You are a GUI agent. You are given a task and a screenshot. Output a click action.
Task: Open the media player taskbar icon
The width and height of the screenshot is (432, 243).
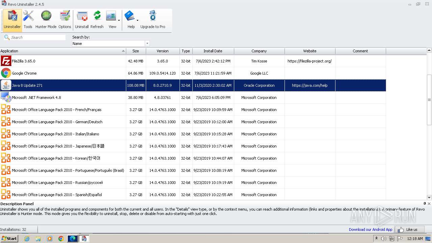pyautogui.click(x=50, y=239)
